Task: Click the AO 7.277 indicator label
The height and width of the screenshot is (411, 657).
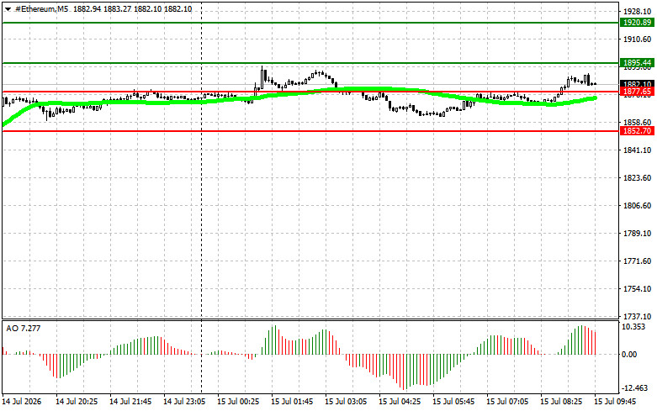Action: (24, 329)
